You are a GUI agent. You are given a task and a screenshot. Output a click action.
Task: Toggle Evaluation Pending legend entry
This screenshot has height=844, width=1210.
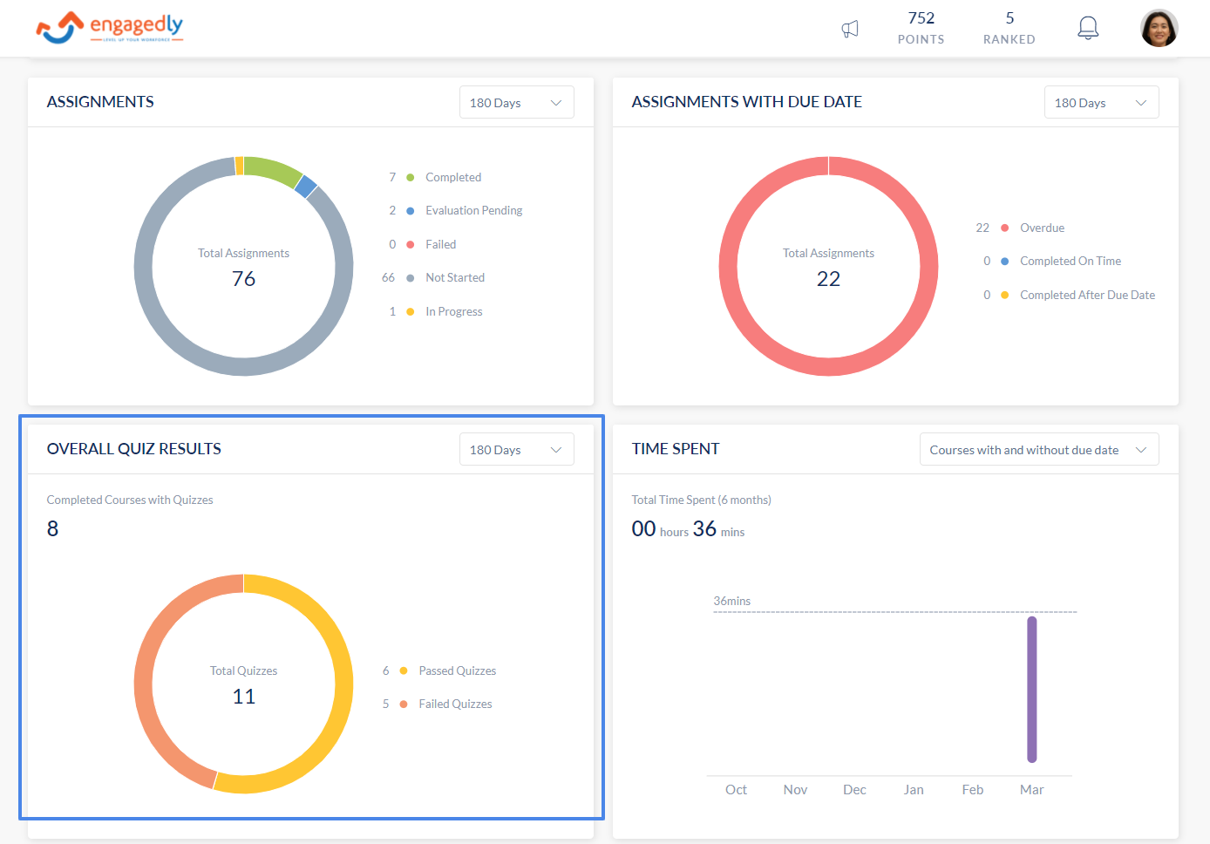465,210
